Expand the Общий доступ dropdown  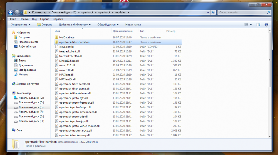tap(108, 25)
